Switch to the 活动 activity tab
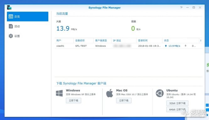The image size is (209, 120). pos(28,26)
